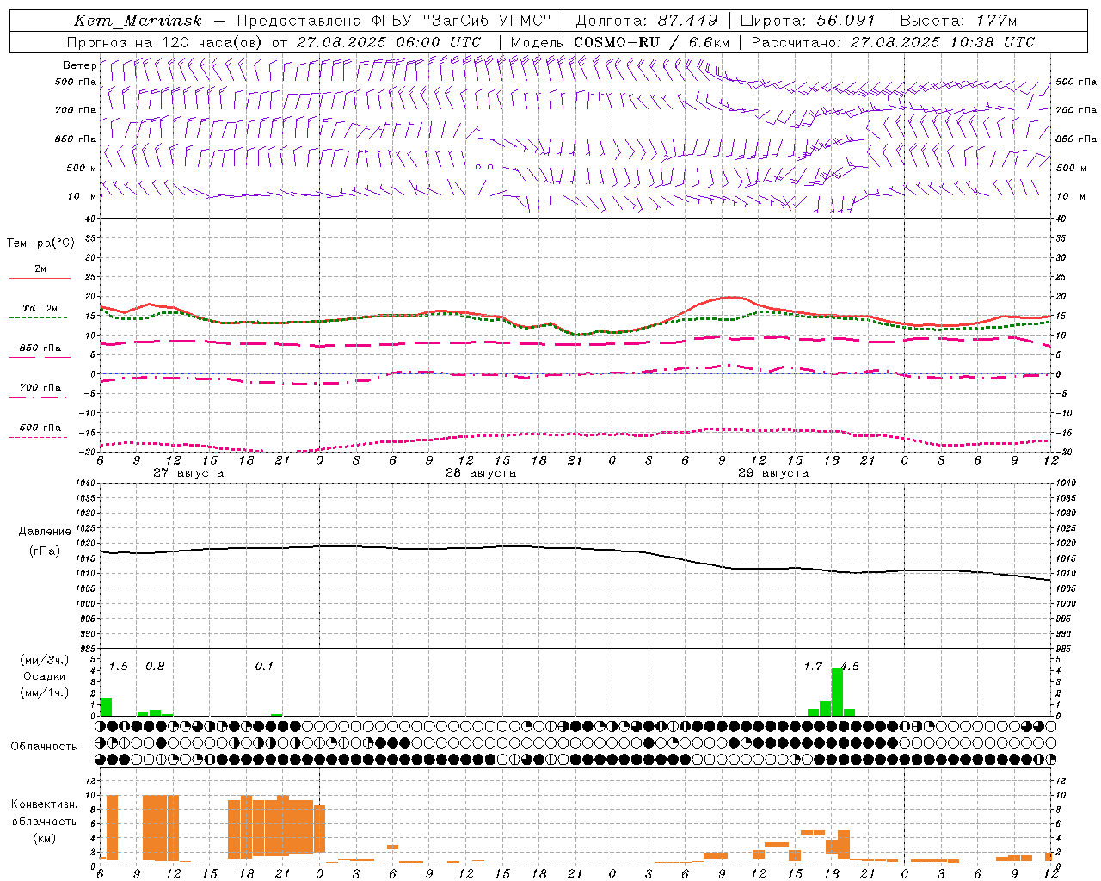This screenshot has width=1101, height=881.
Task: Click the elevation text Высота: 177м
Action: click(x=958, y=22)
